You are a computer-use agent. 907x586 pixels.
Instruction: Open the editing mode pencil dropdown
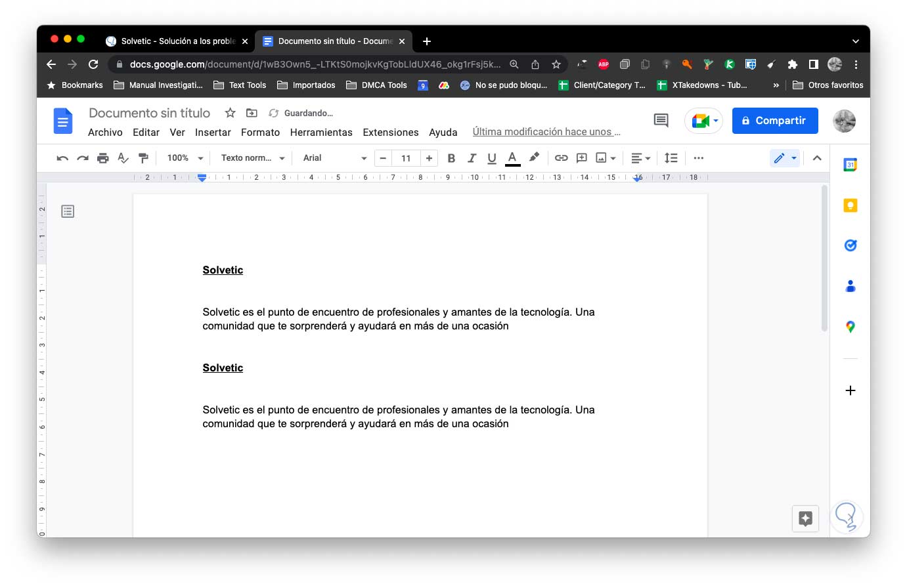tap(785, 158)
